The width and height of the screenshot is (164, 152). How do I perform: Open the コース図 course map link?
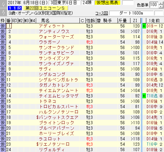click(x=101, y=13)
